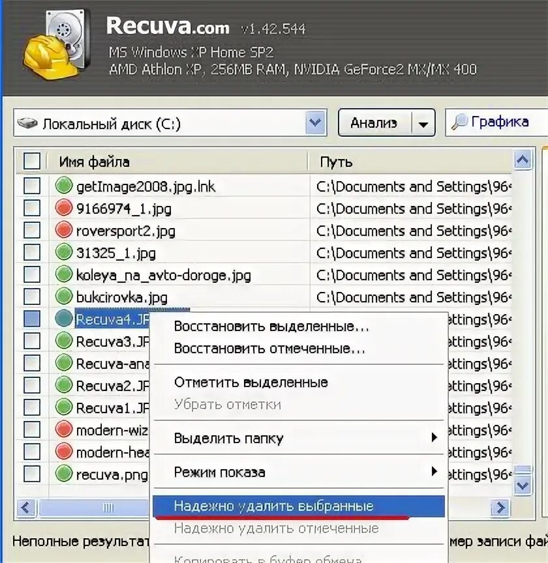Select file name roversport2.jpg
Viewport: 548px width, 563px height.
(125, 231)
